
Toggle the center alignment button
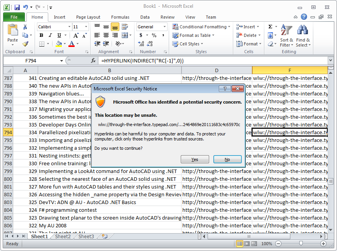tap(106, 35)
